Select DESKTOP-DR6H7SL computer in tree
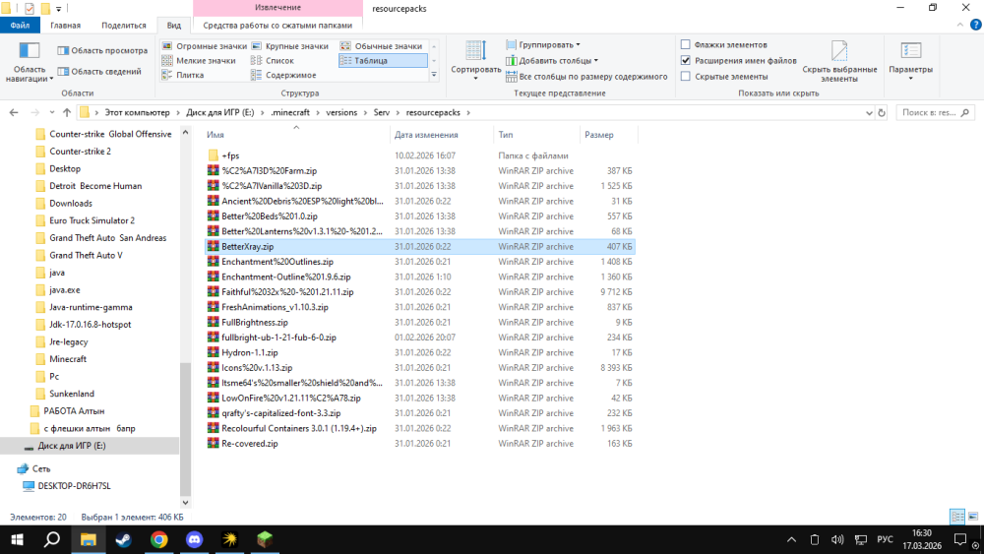Image resolution: width=984 pixels, height=554 pixels. click(x=74, y=486)
